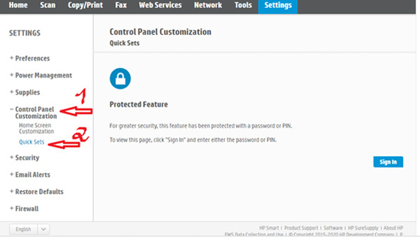
Task: Expand the Firewall settings group
Action: (x=24, y=208)
